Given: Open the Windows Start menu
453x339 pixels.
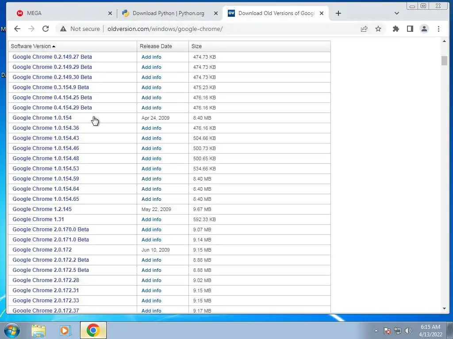Looking at the screenshot, I should 12,330.
